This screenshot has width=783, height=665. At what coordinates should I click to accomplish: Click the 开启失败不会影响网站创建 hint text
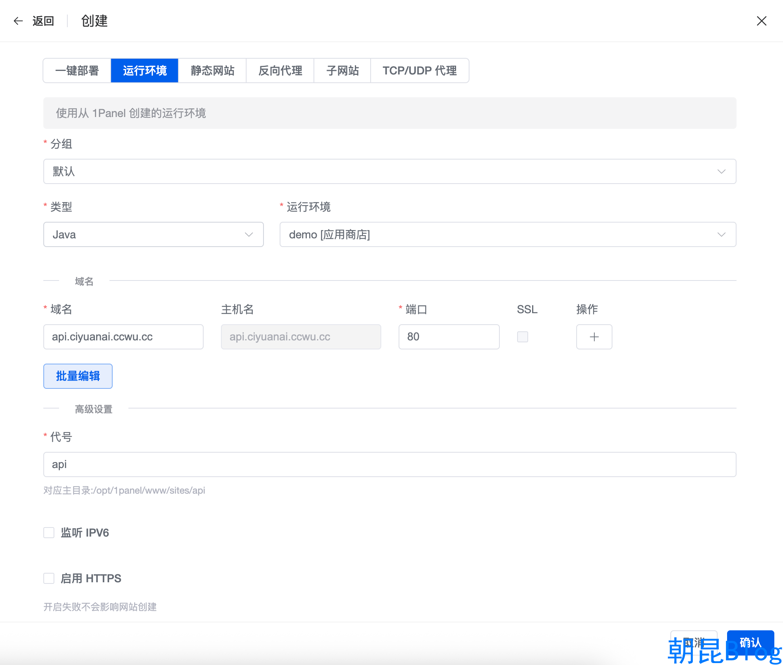click(x=100, y=607)
